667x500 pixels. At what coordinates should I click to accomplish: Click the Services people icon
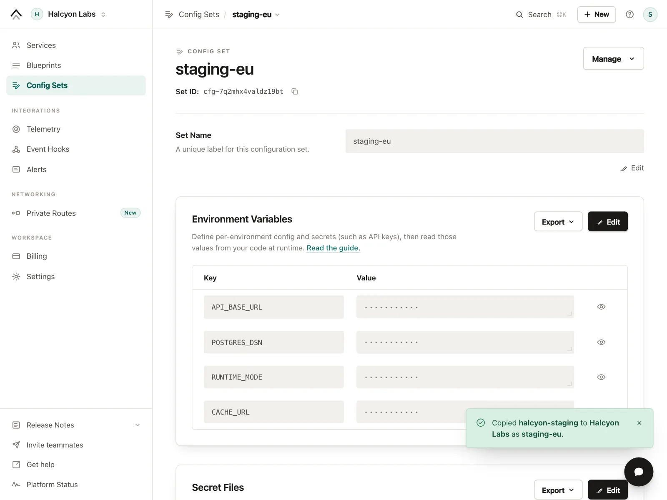[x=16, y=45]
